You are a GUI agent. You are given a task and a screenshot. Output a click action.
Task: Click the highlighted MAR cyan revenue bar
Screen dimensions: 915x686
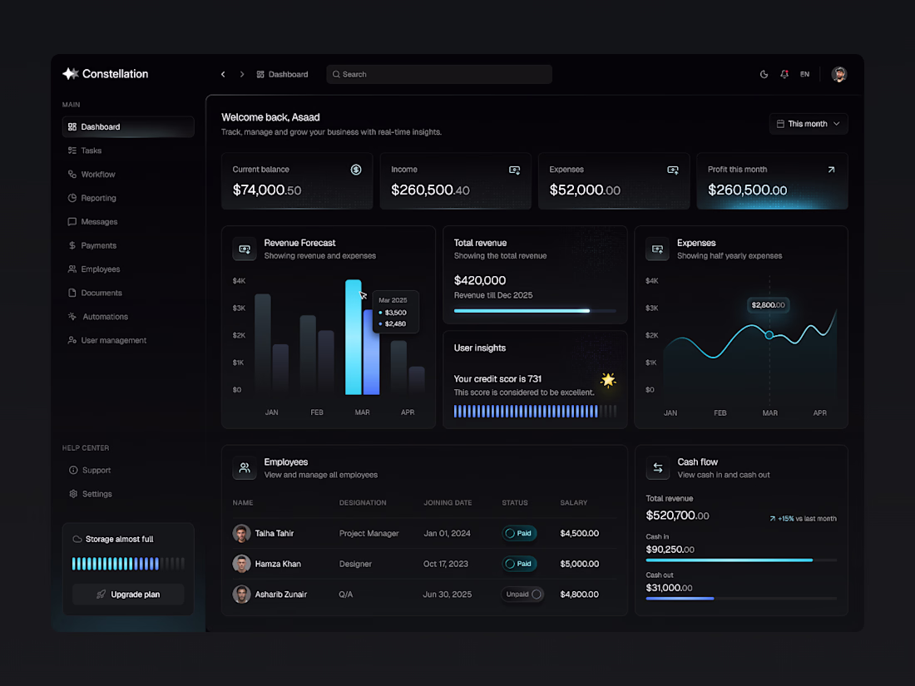(353, 337)
